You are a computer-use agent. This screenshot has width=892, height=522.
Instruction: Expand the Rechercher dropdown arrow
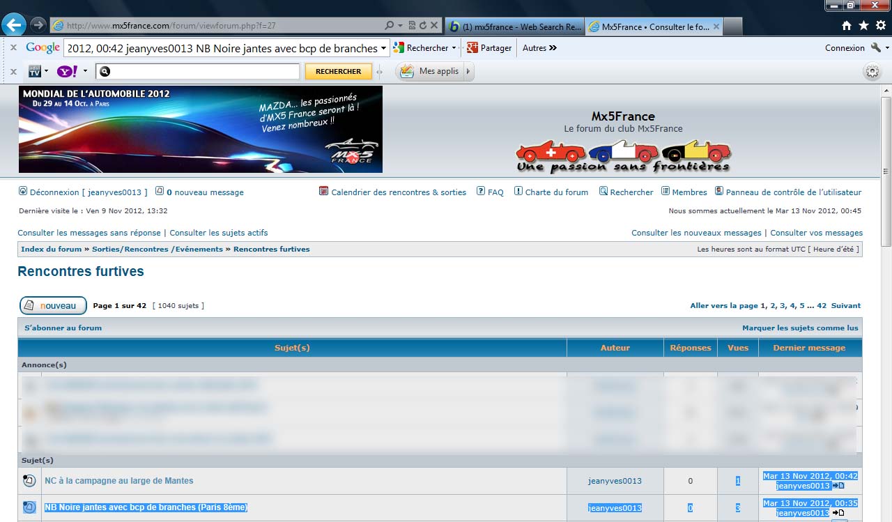pyautogui.click(x=454, y=48)
